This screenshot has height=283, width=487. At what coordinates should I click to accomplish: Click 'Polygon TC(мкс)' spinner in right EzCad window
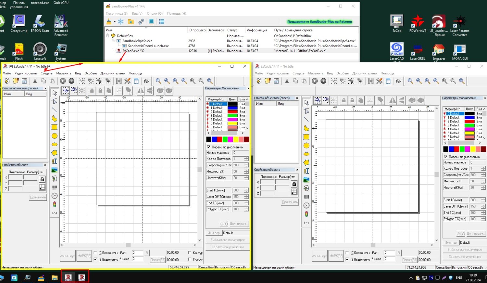point(484,219)
